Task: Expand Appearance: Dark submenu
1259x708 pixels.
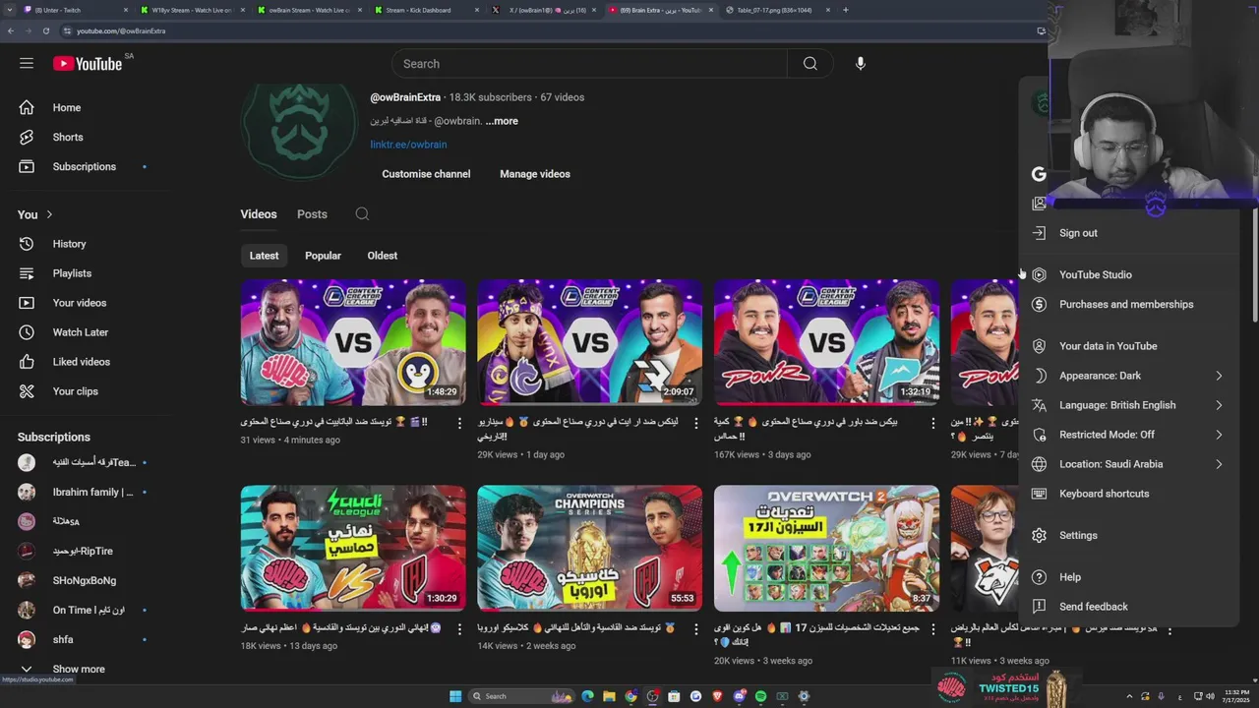Action: (1219, 376)
